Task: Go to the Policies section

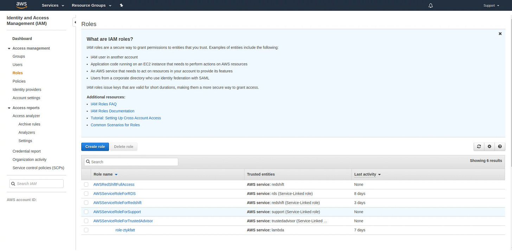Action: point(19,81)
